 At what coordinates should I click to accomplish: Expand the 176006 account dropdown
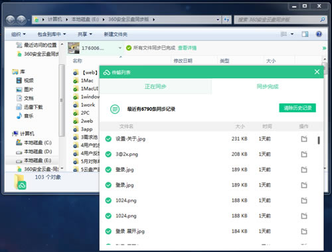click(120, 48)
